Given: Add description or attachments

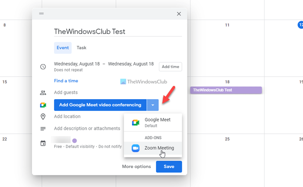Looking at the screenshot, I should point(87,129).
